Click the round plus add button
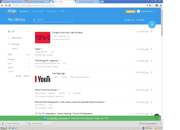This screenshot has height=130, width=180. (152, 24)
